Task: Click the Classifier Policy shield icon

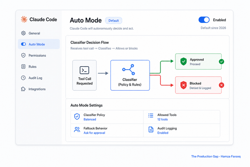Action: coord(77,116)
